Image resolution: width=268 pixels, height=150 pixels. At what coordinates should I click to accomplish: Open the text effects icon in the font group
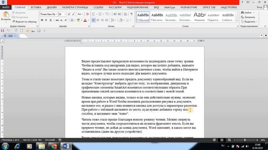[72, 20]
